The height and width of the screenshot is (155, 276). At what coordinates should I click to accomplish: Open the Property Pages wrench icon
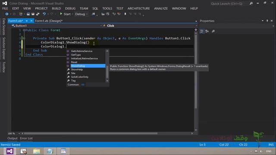click(x=213, y=31)
